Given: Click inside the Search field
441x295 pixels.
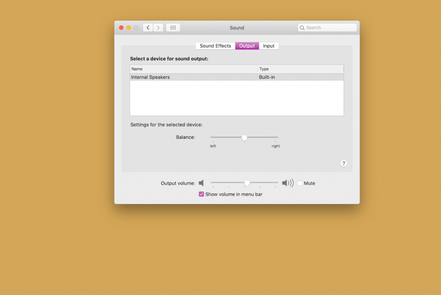Looking at the screenshot, I should tap(327, 27).
